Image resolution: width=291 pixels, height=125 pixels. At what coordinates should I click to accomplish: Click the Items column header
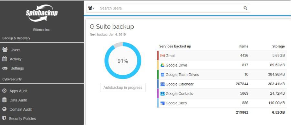pos(244,46)
